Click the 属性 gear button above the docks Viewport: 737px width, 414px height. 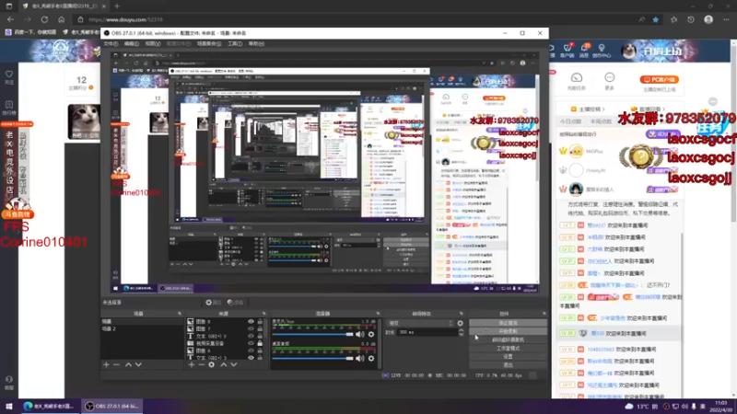click(214, 303)
